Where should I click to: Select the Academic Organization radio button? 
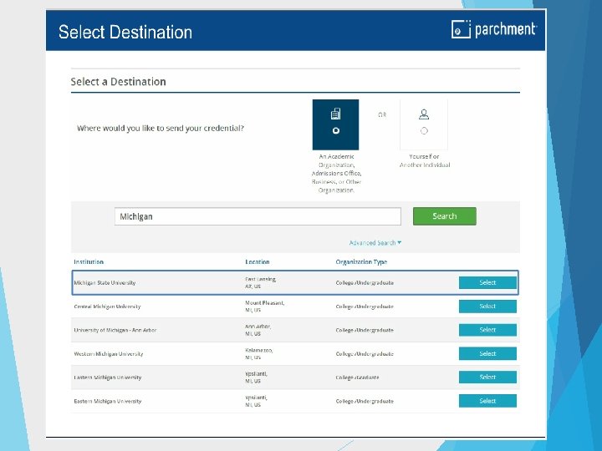click(336, 131)
